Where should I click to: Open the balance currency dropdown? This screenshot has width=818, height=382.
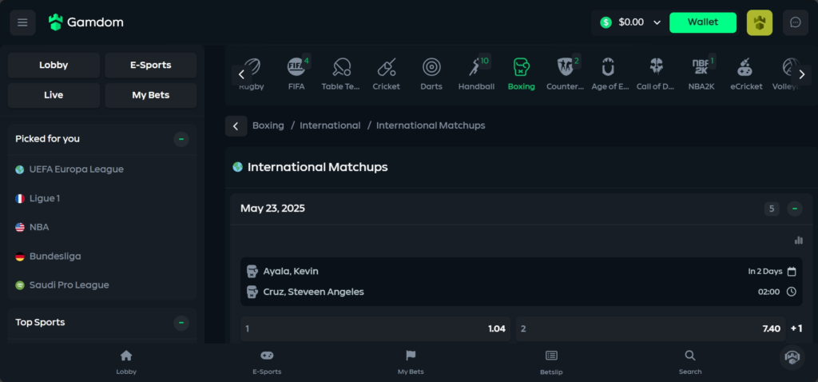click(657, 22)
